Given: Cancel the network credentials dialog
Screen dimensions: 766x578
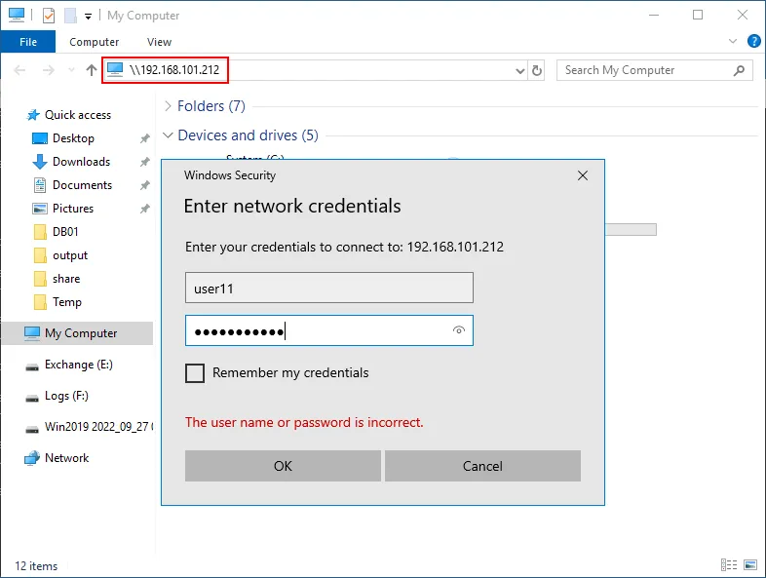Looking at the screenshot, I should [482, 466].
